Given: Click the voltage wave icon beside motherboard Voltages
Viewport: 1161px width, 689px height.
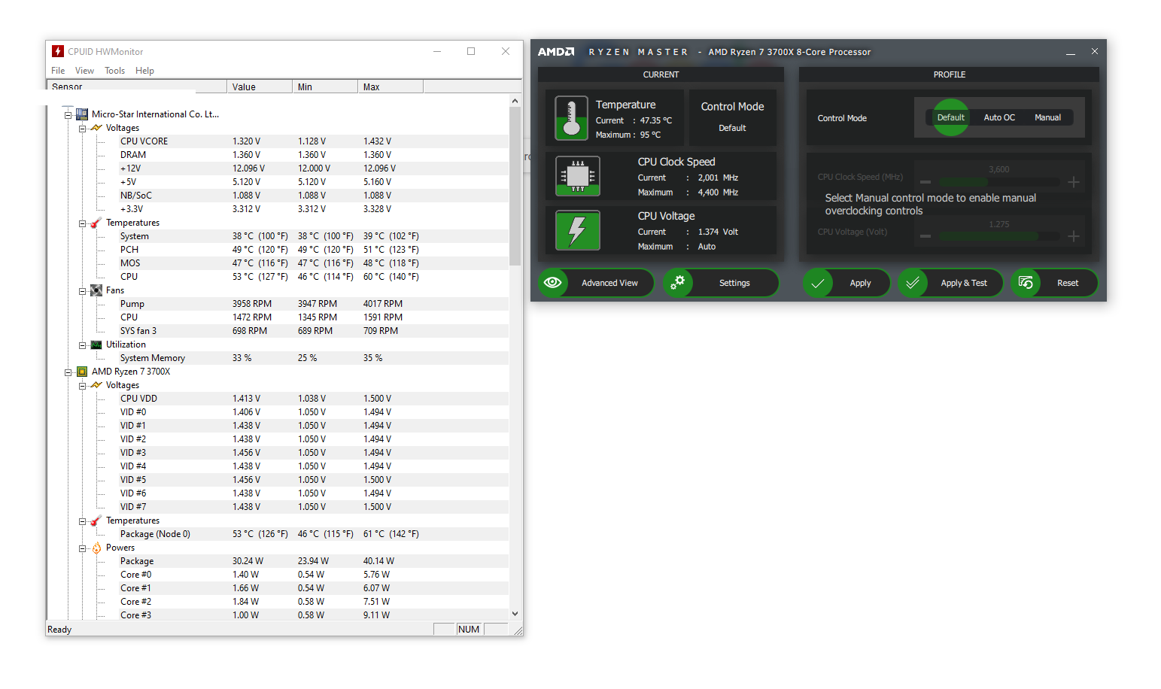Looking at the screenshot, I should (96, 128).
